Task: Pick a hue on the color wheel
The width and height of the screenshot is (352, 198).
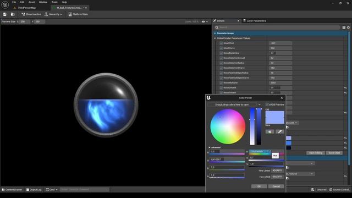Action: pyautogui.click(x=228, y=127)
